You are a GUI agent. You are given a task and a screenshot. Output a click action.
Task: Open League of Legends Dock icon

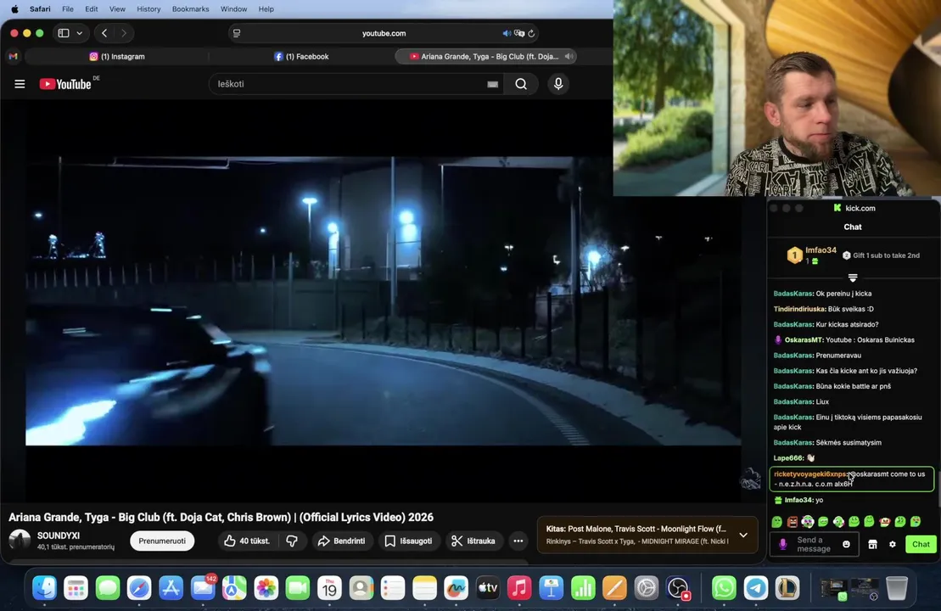pyautogui.click(x=787, y=588)
